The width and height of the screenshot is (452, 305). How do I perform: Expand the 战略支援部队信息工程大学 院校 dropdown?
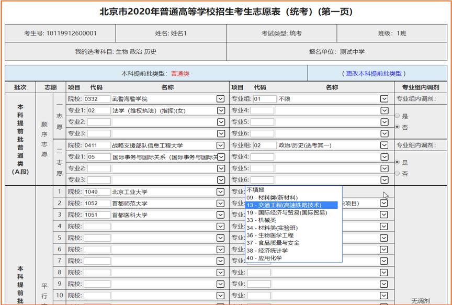tap(221, 145)
